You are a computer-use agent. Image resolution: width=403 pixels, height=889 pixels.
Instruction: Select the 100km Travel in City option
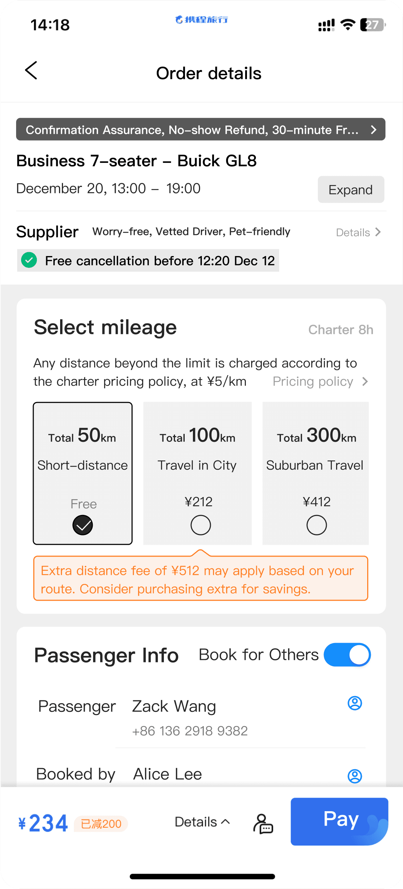(200, 525)
